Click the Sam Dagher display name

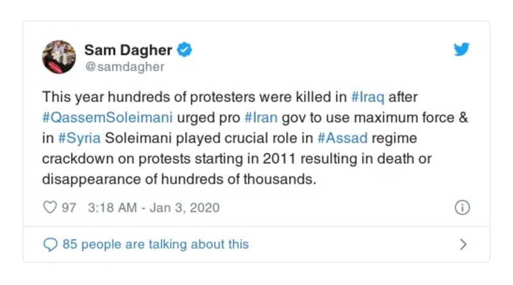coord(129,49)
